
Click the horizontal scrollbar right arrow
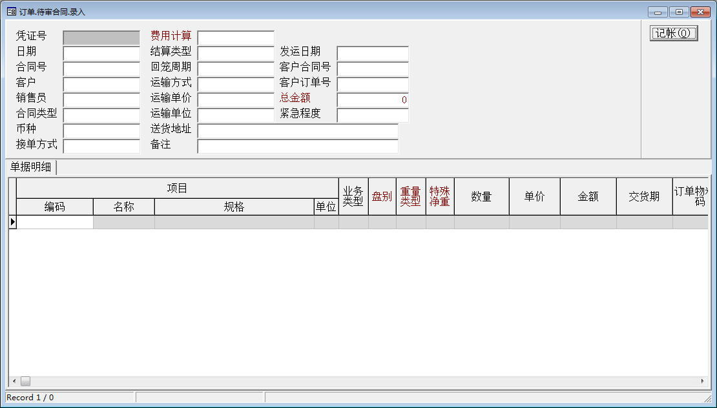coord(703,382)
